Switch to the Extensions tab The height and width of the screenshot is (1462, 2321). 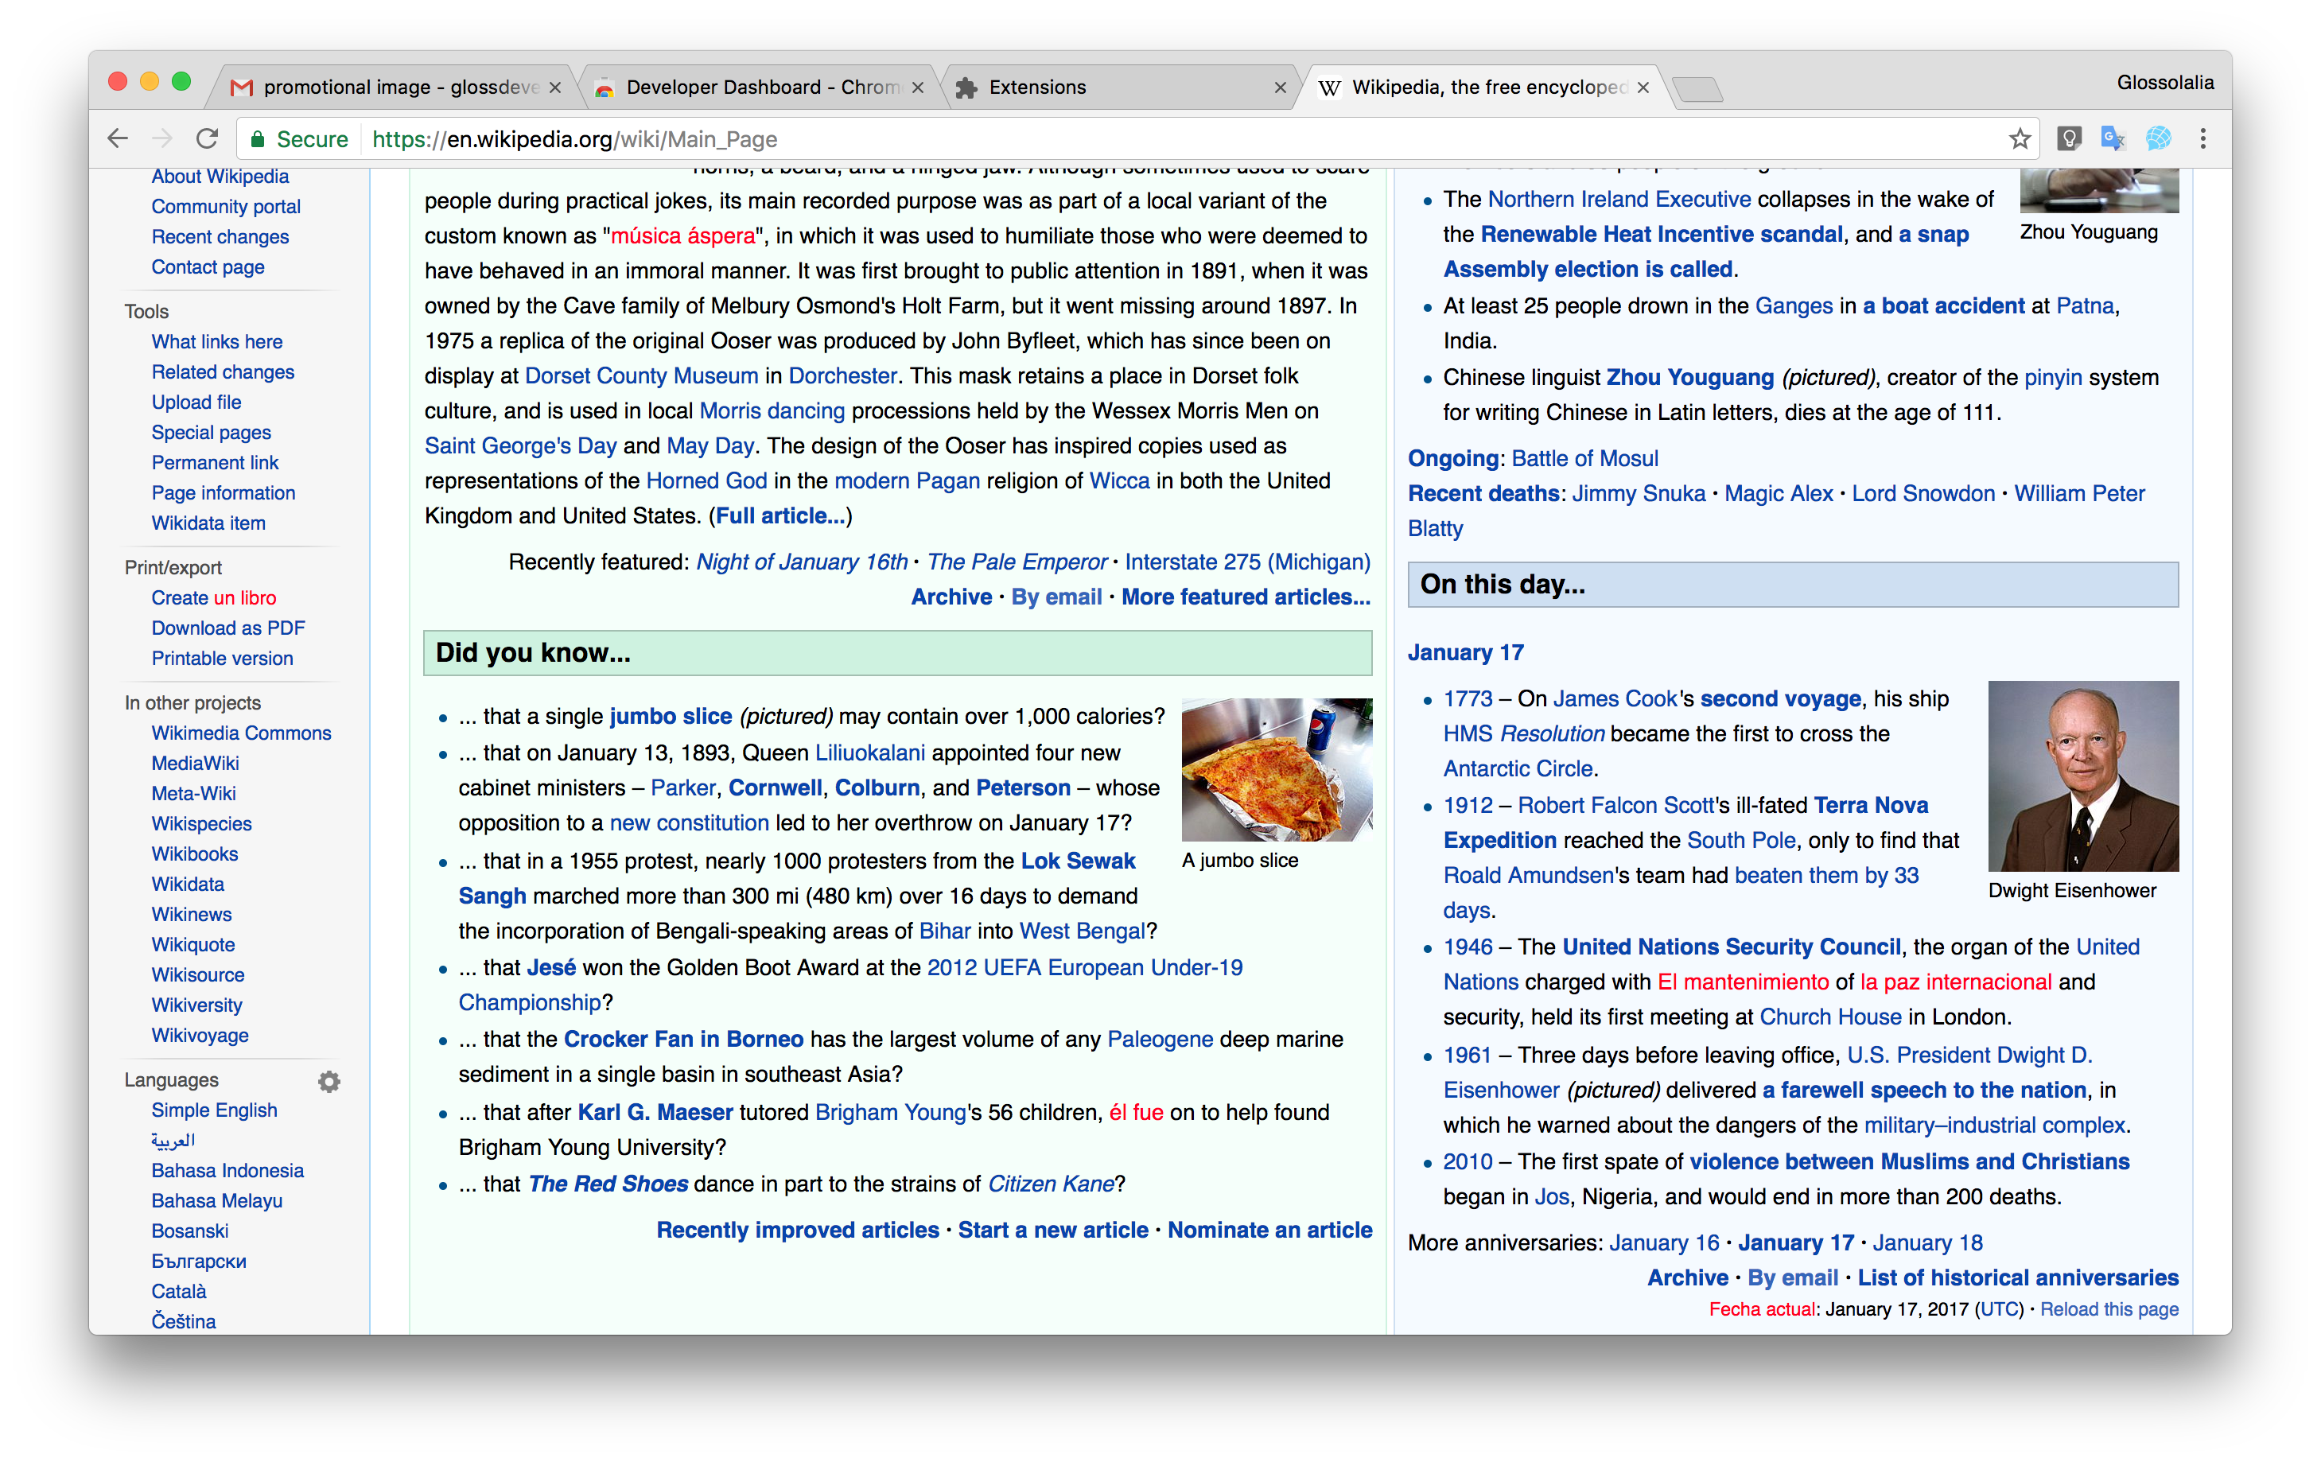1121,87
